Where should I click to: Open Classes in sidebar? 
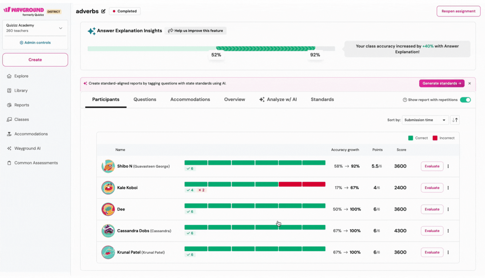pyautogui.click(x=22, y=119)
